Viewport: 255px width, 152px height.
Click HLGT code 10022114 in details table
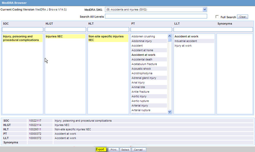click(35, 125)
